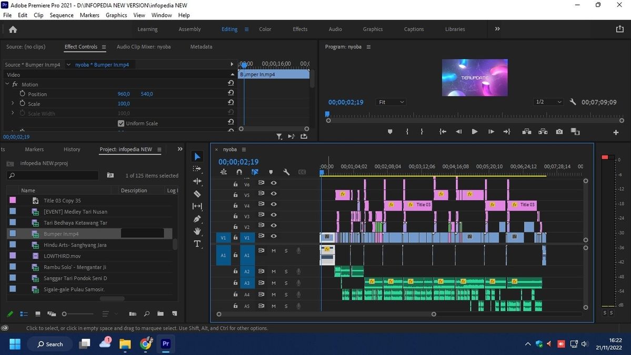Open Effect Controls panel menu
This screenshot has width=631, height=355.
[104, 47]
